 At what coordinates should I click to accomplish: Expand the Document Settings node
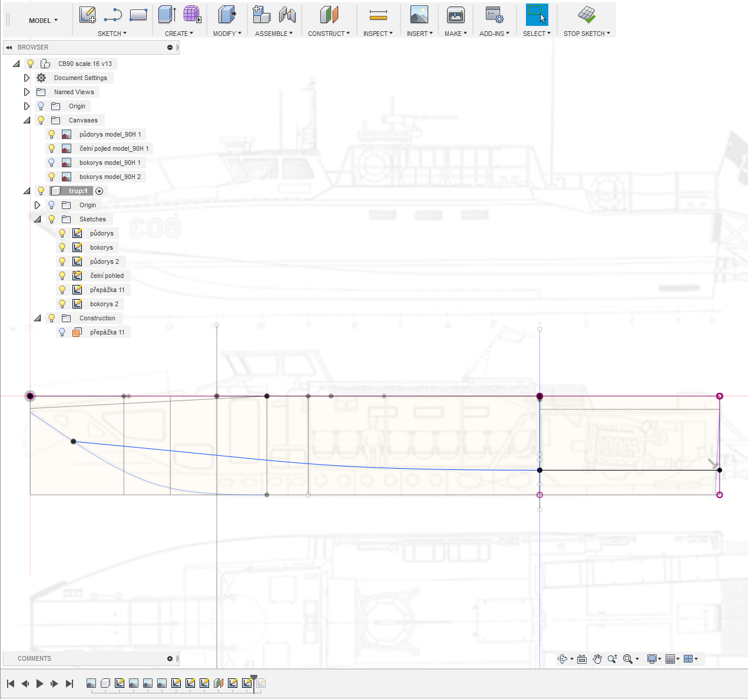[x=27, y=78]
